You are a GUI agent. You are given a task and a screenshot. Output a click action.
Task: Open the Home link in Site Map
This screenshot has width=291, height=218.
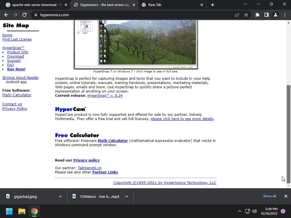[7, 35]
